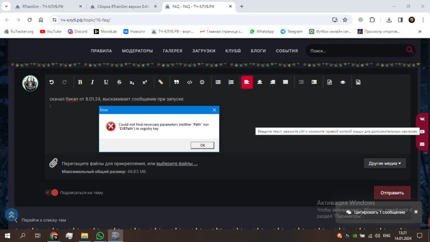Open the ЗАГРУЗКИ menu item

pyautogui.click(x=204, y=51)
